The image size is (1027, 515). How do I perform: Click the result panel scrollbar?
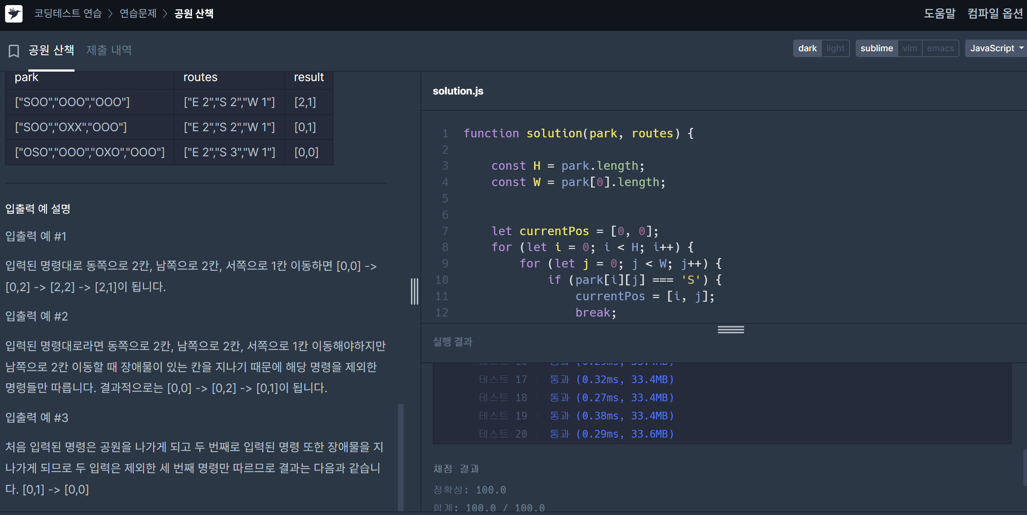click(1024, 468)
